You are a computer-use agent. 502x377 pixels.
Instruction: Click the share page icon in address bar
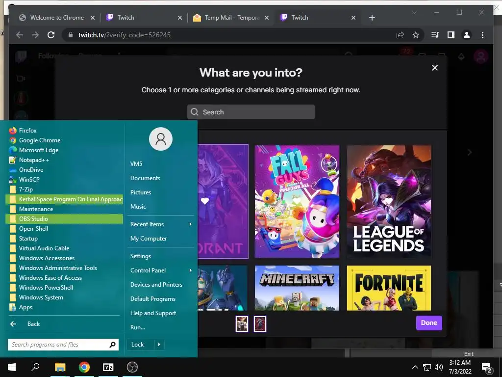click(x=400, y=35)
